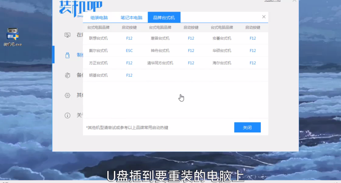Click the 其他机型请尝试 footnote text
This screenshot has height=183, width=341.
click(x=127, y=128)
